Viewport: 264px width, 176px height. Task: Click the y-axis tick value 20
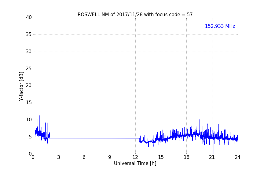click(x=29, y=86)
